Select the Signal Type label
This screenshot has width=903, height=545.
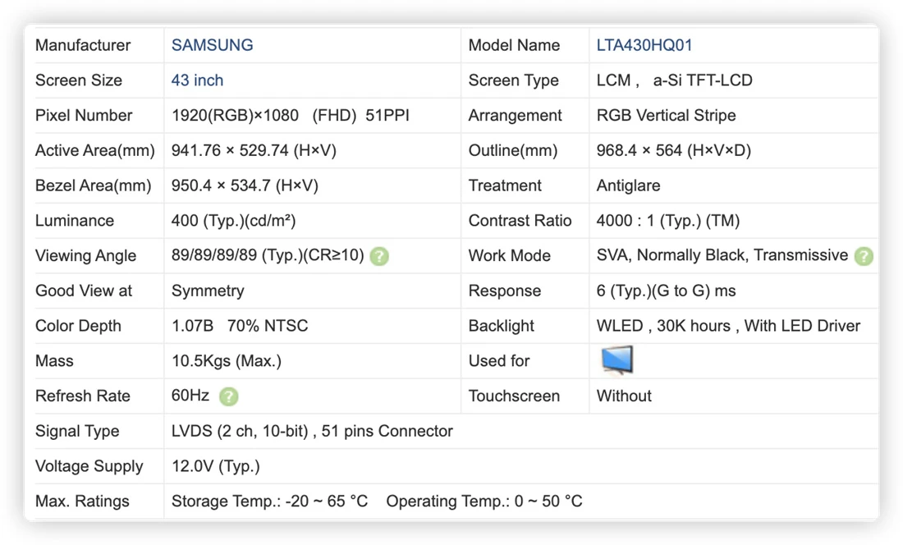pyautogui.click(x=77, y=432)
